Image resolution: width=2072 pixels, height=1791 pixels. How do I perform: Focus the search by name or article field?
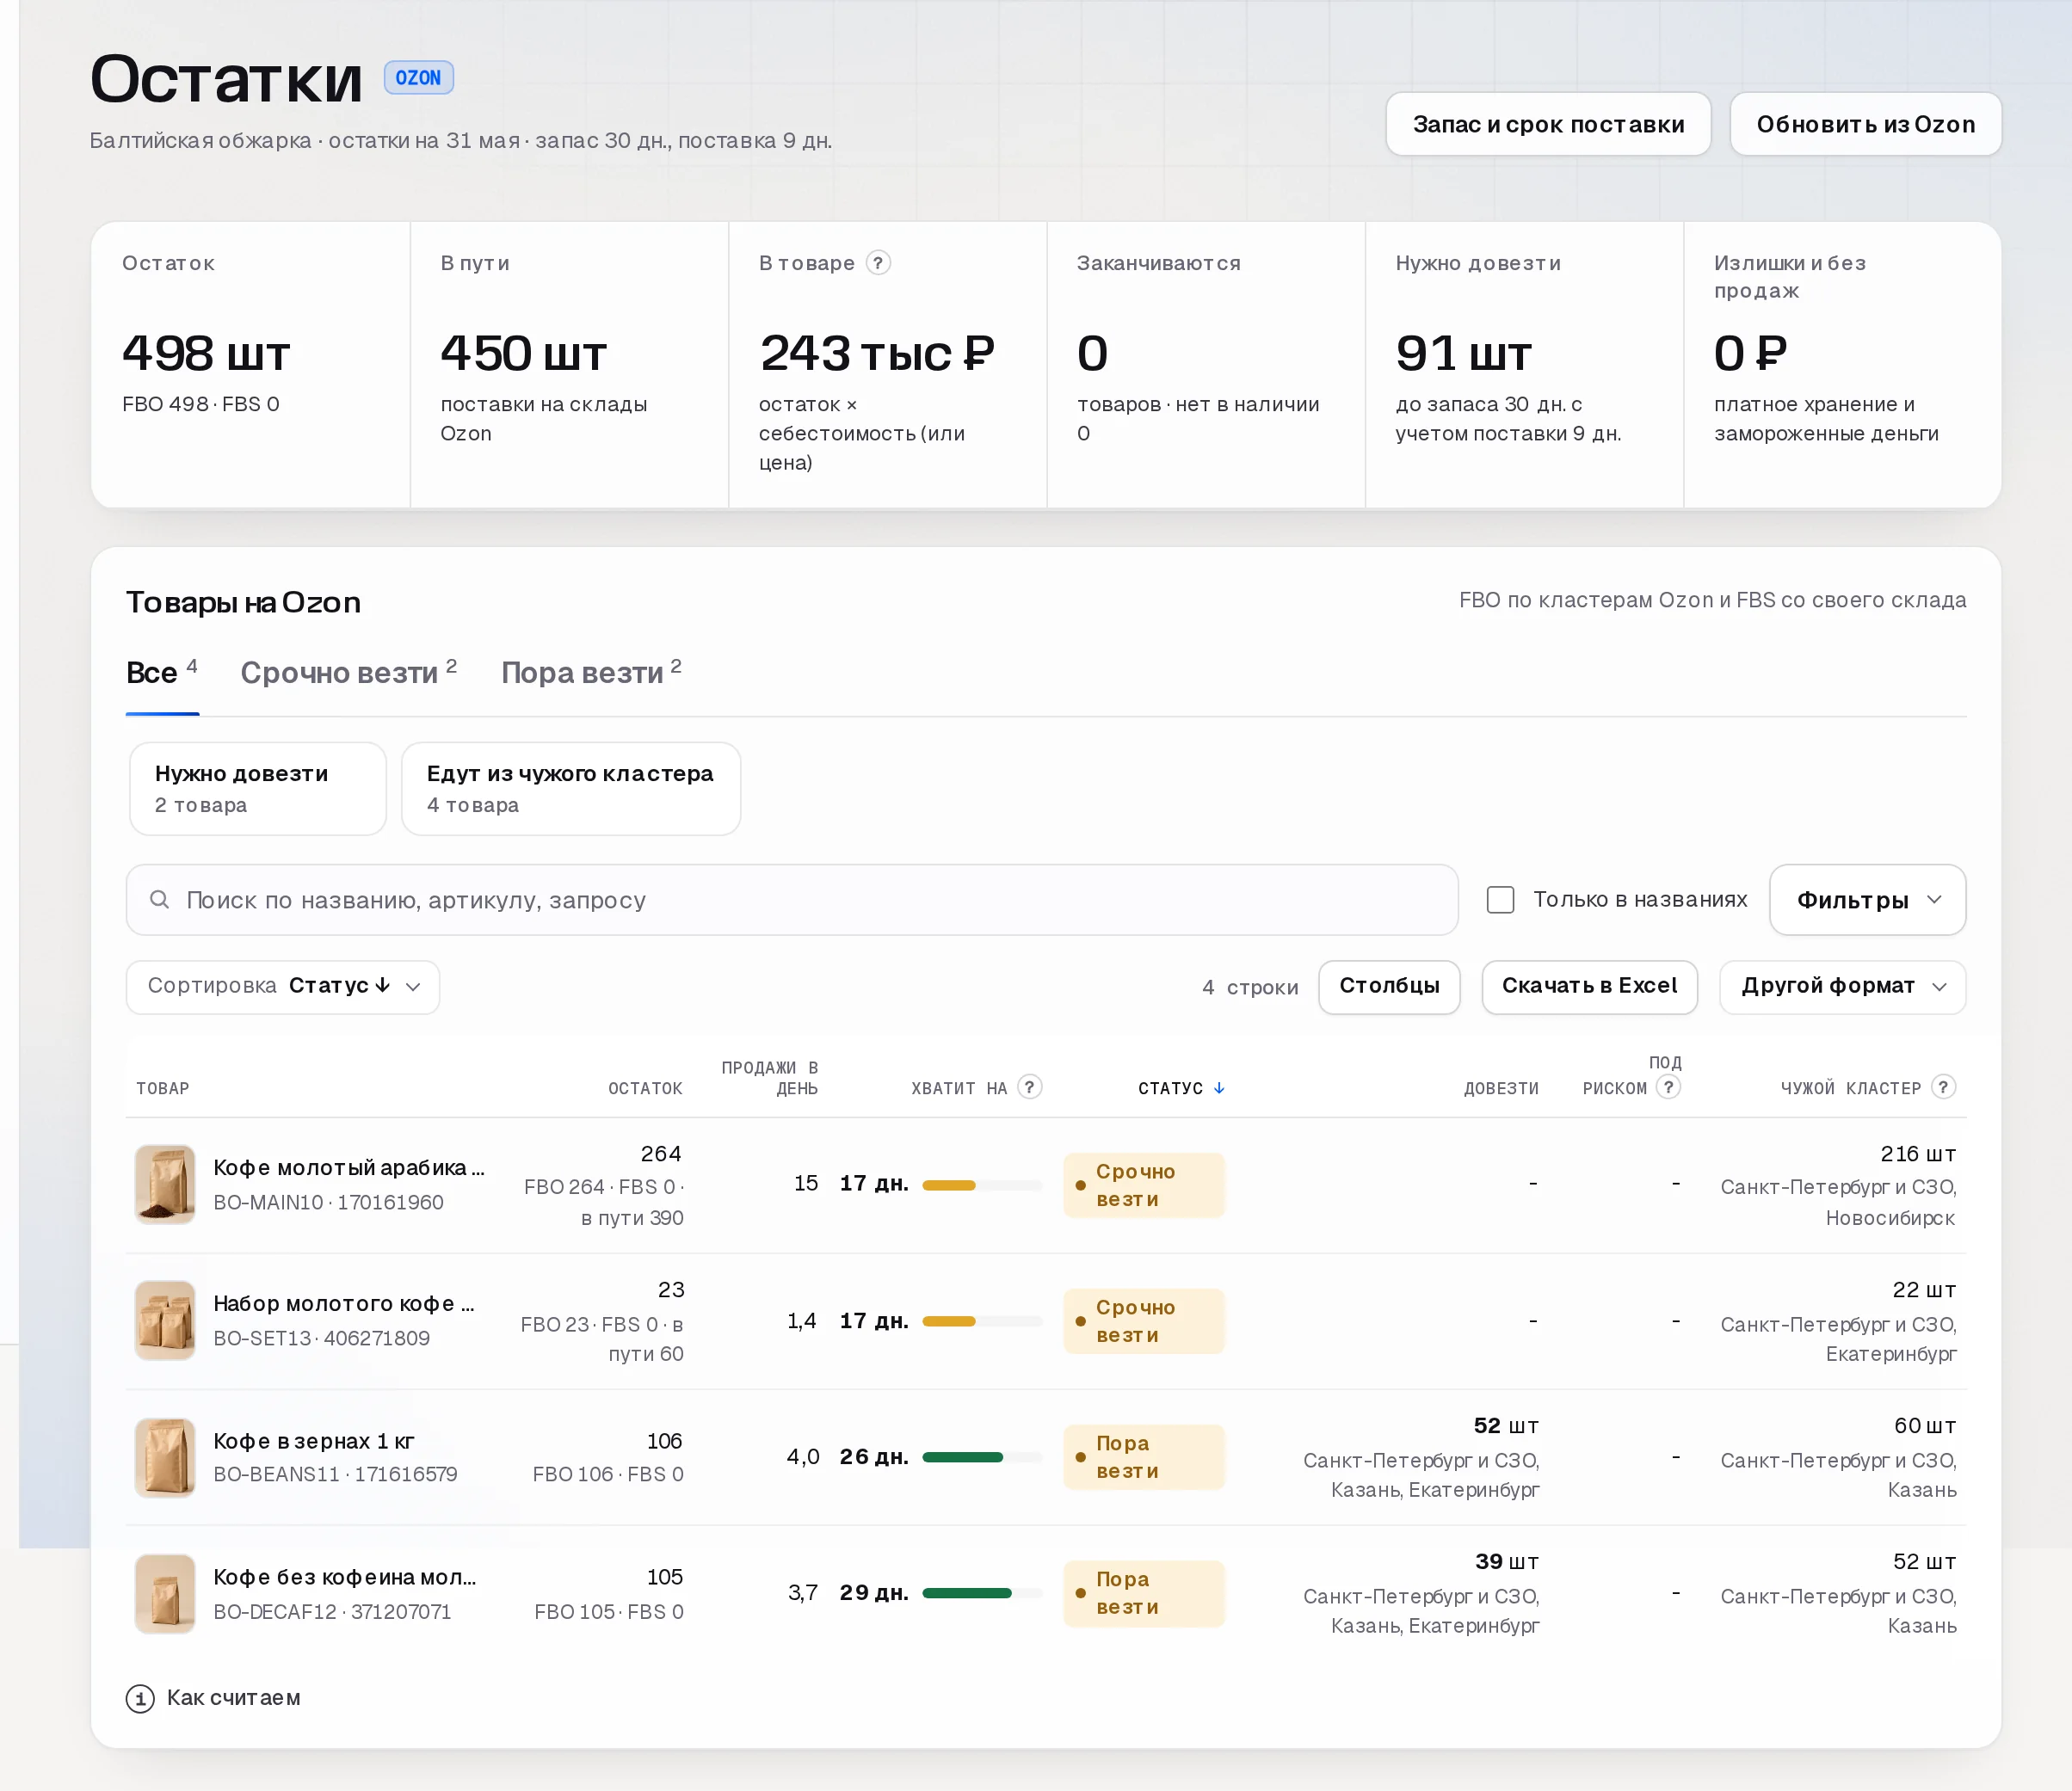(792, 900)
